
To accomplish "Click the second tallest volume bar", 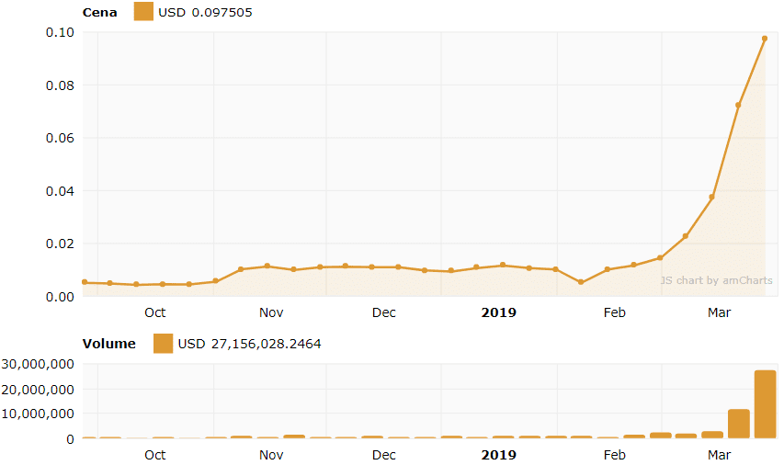I will pos(738,424).
